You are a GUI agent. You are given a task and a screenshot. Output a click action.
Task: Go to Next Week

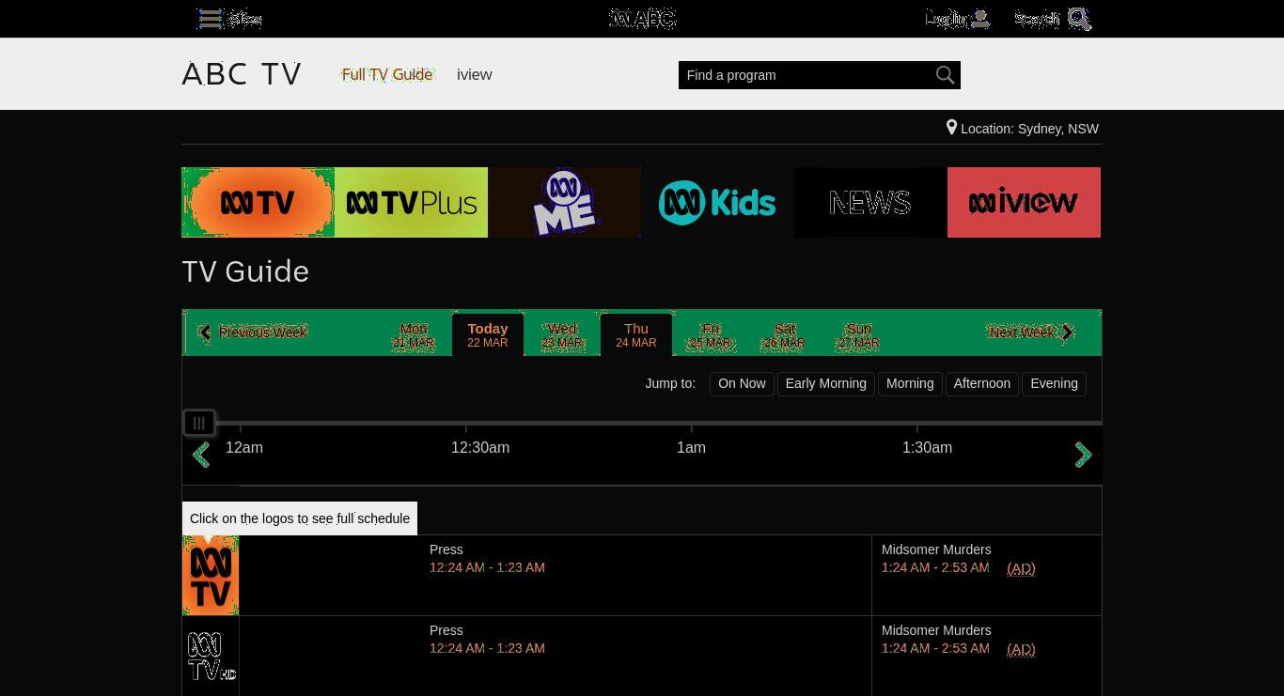pos(1030,333)
